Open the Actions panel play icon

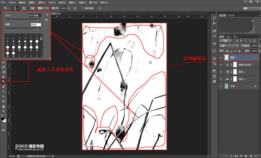tap(215, 23)
